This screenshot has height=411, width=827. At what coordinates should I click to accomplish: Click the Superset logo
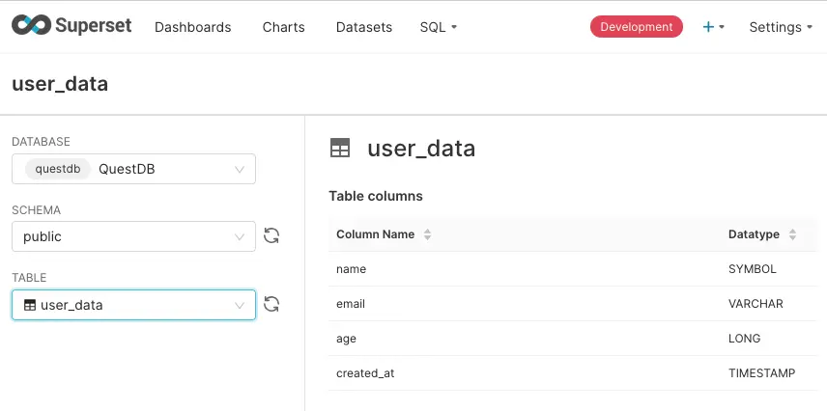tap(73, 27)
